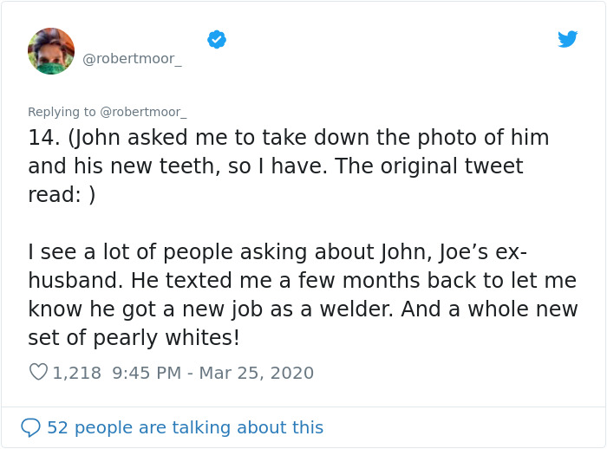Click the line starting "husband. He texted me"
This screenshot has height=449, width=607.
coord(302,281)
